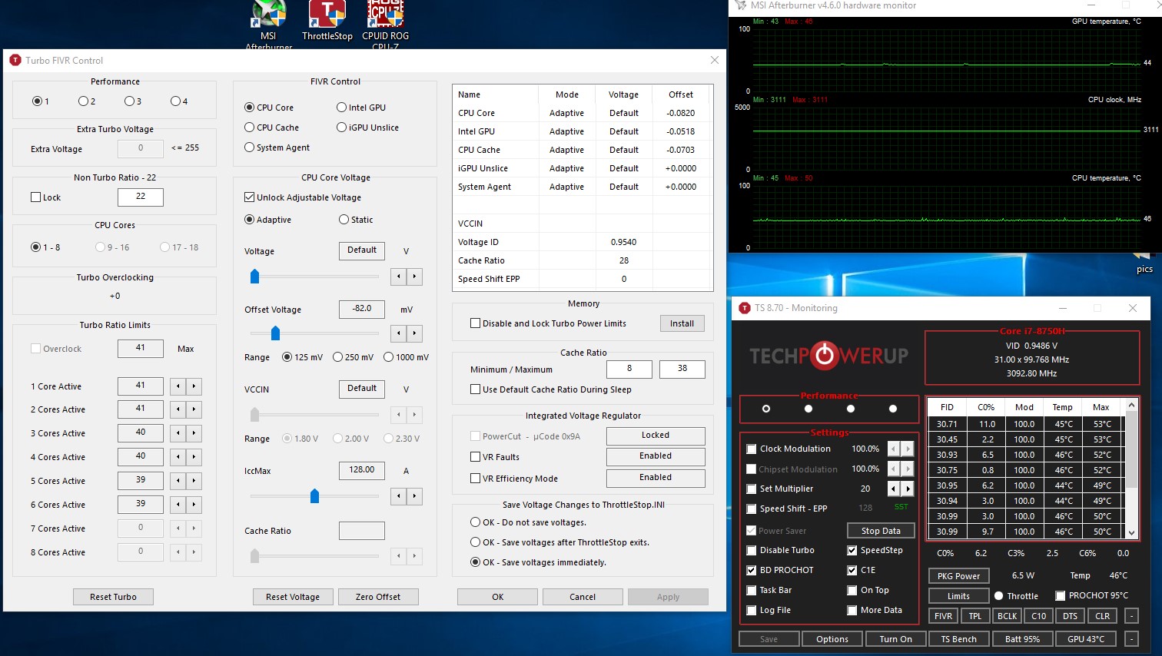Click Zero Offset button
Image resolution: width=1162 pixels, height=656 pixels.
tap(378, 597)
